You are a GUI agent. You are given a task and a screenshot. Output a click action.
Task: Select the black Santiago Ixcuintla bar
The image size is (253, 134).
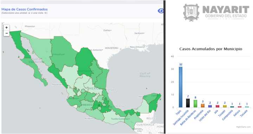click(188, 103)
